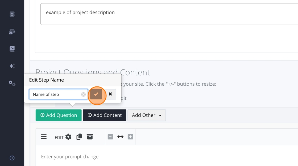
Task: Duplicate the question with copy icon
Action: click(x=79, y=137)
